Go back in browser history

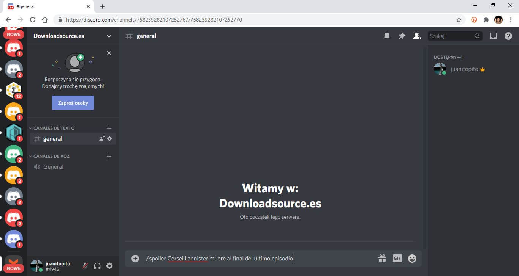click(8, 20)
